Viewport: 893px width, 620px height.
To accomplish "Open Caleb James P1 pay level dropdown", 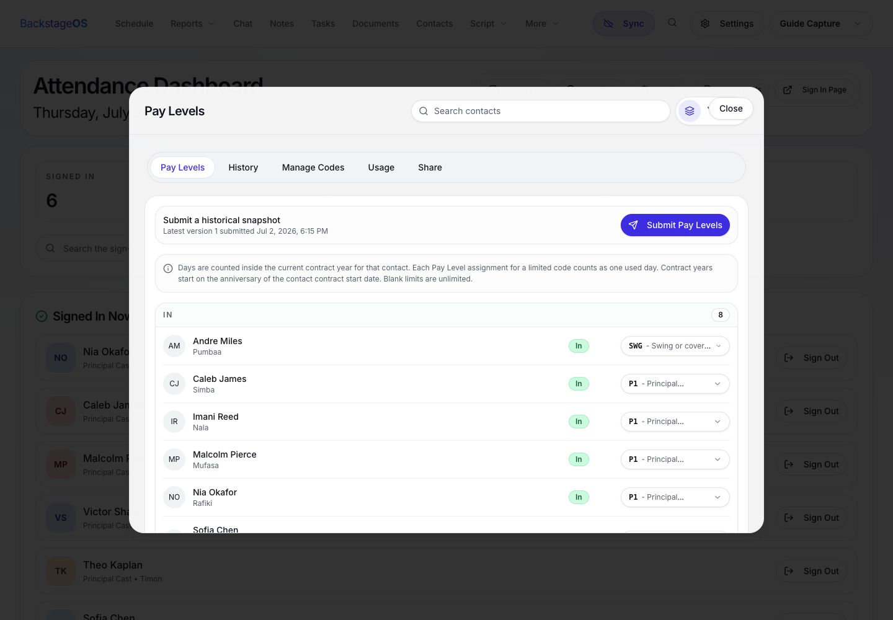I will [x=675, y=384].
